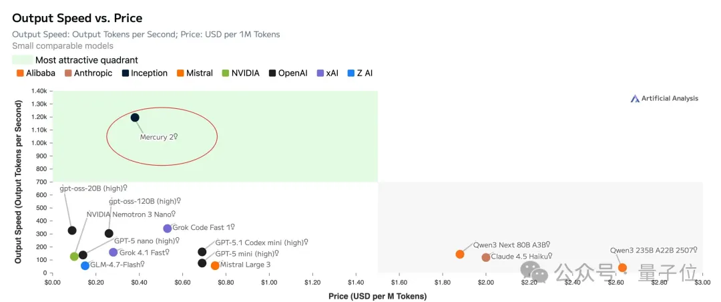Click the GPT-5.1 Codex mini (high) label
721x302 pixels.
[x=261, y=243]
